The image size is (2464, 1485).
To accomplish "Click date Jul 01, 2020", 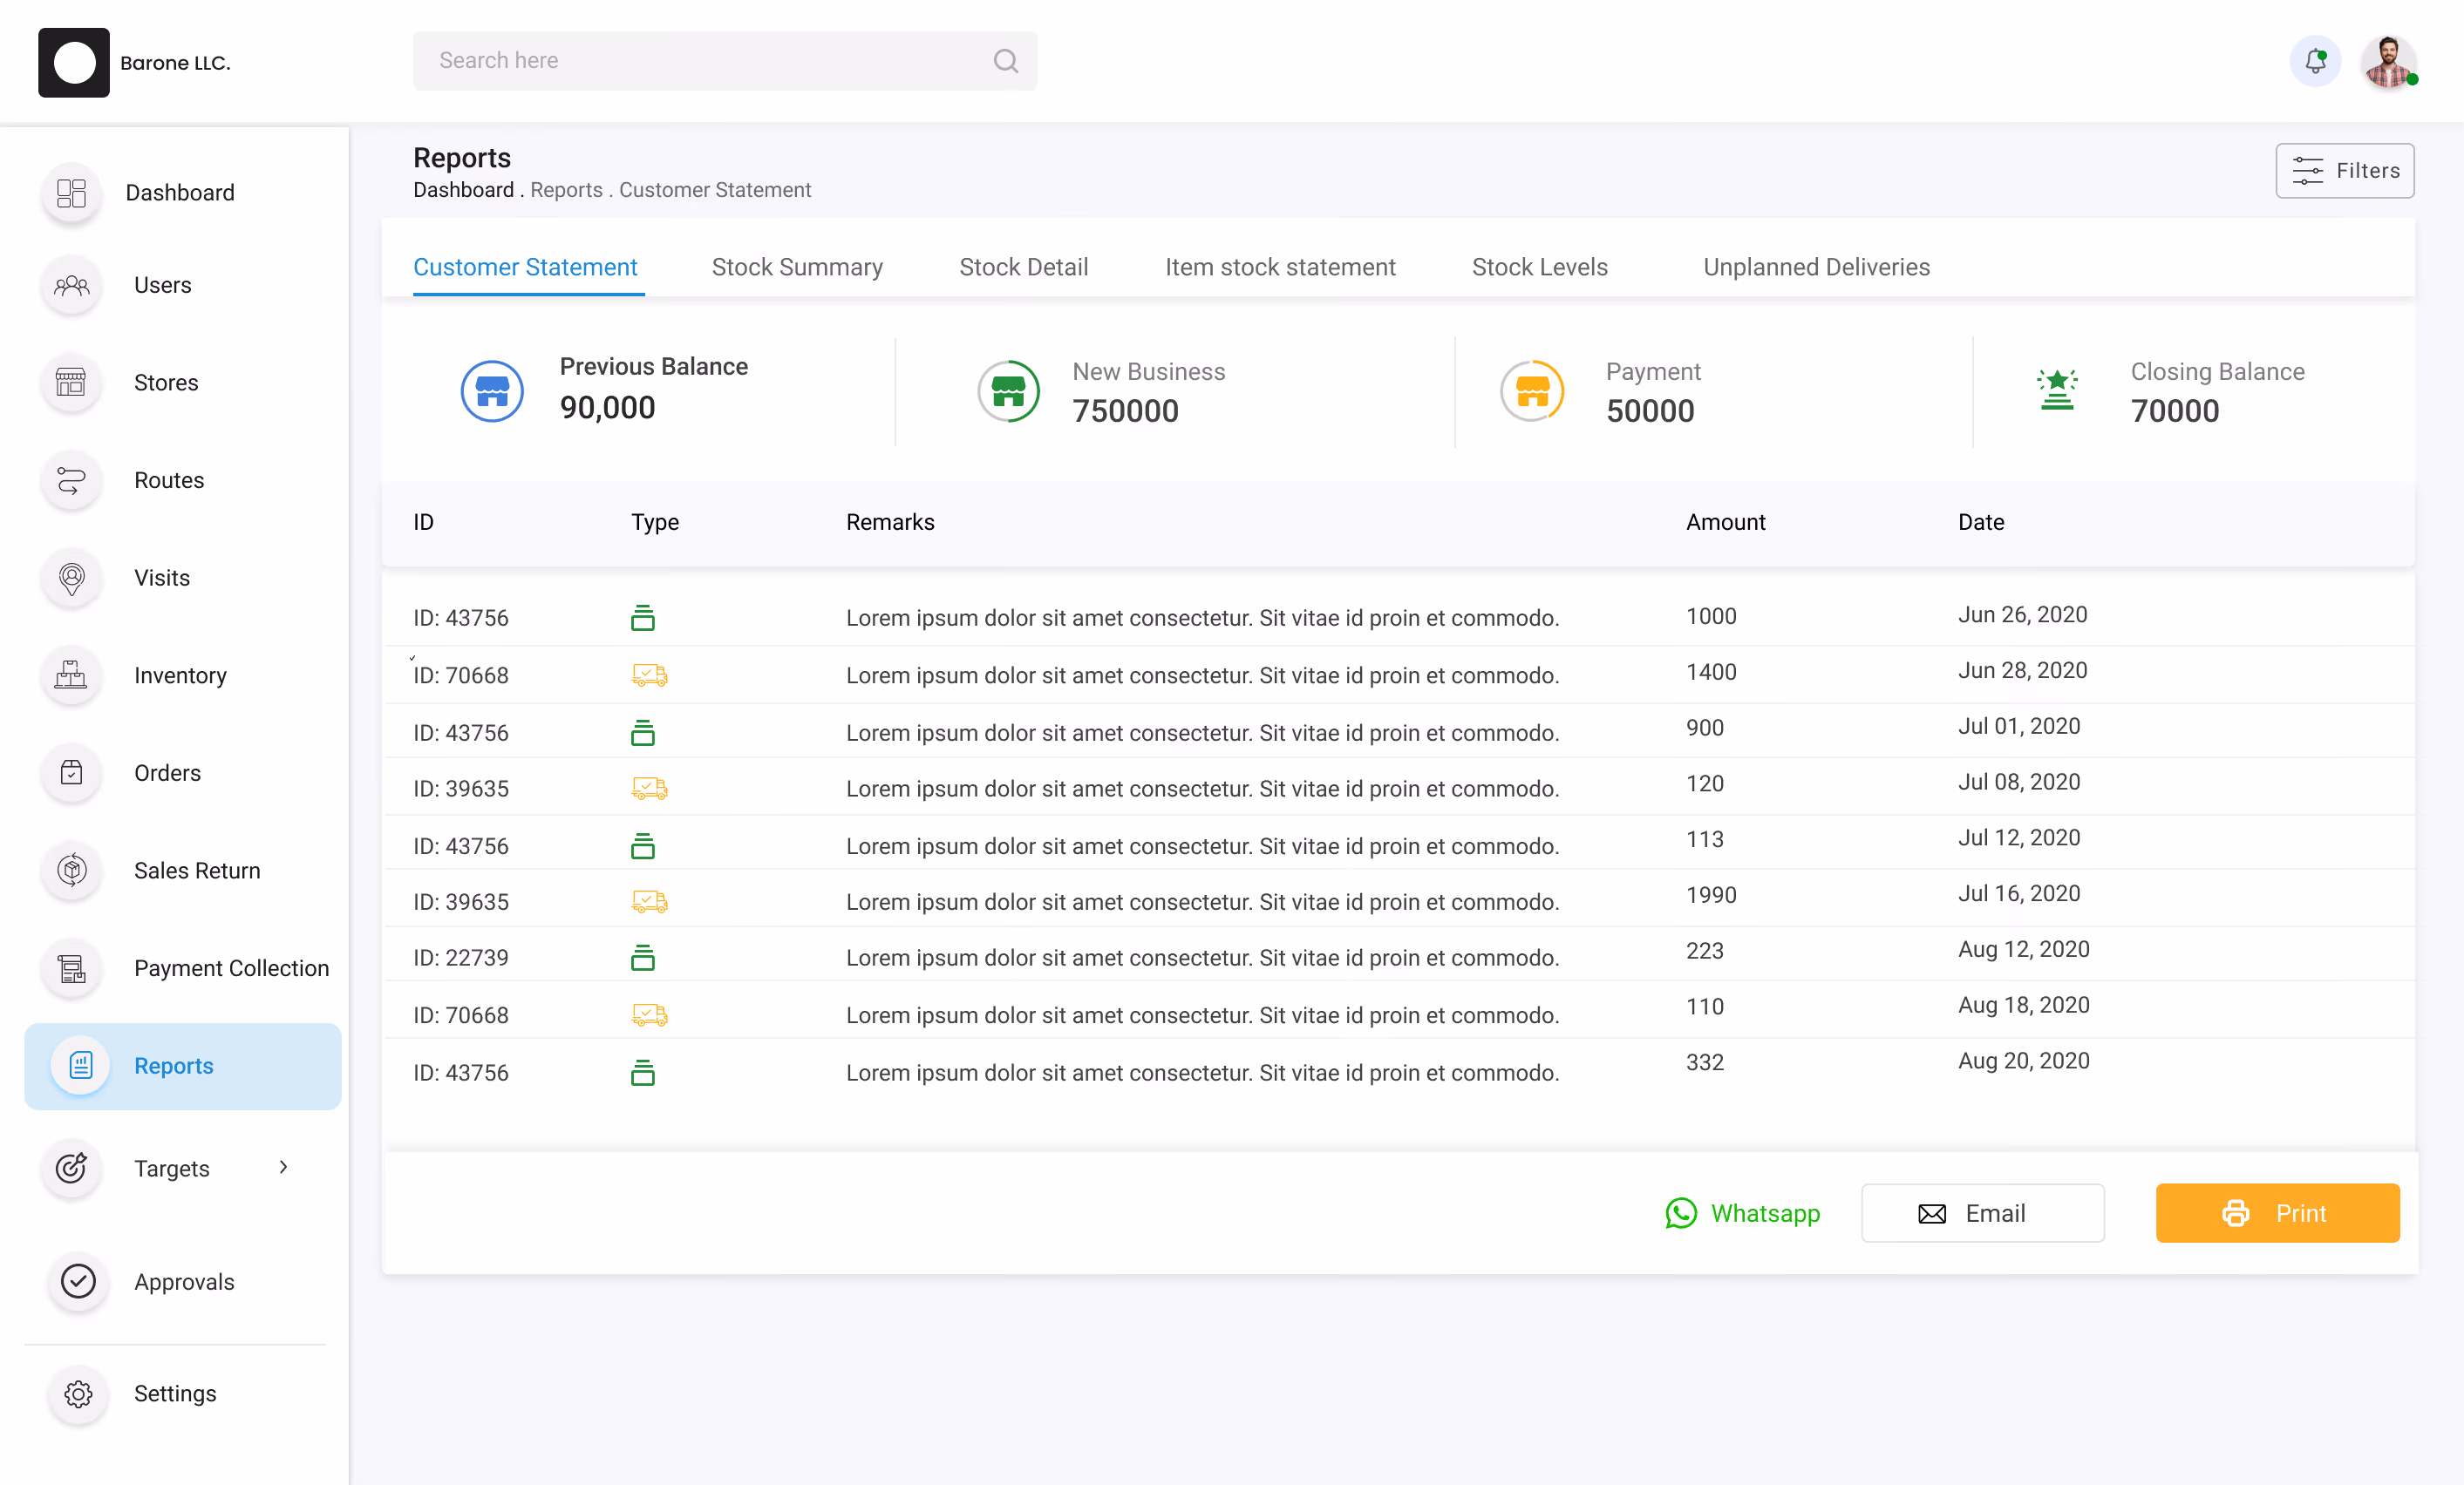I will [2018, 727].
